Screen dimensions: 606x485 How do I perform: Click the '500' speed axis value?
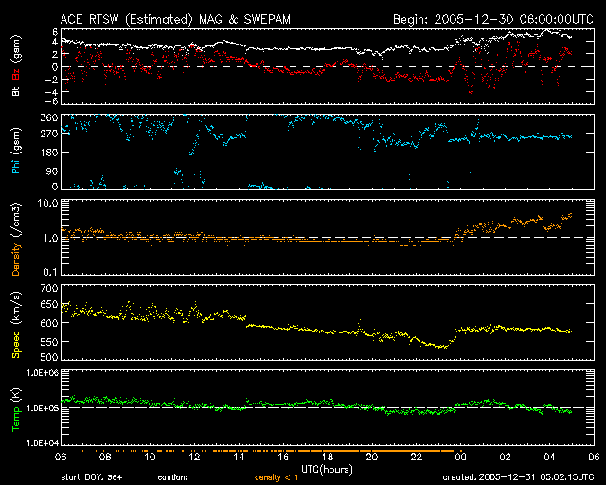[49, 357]
